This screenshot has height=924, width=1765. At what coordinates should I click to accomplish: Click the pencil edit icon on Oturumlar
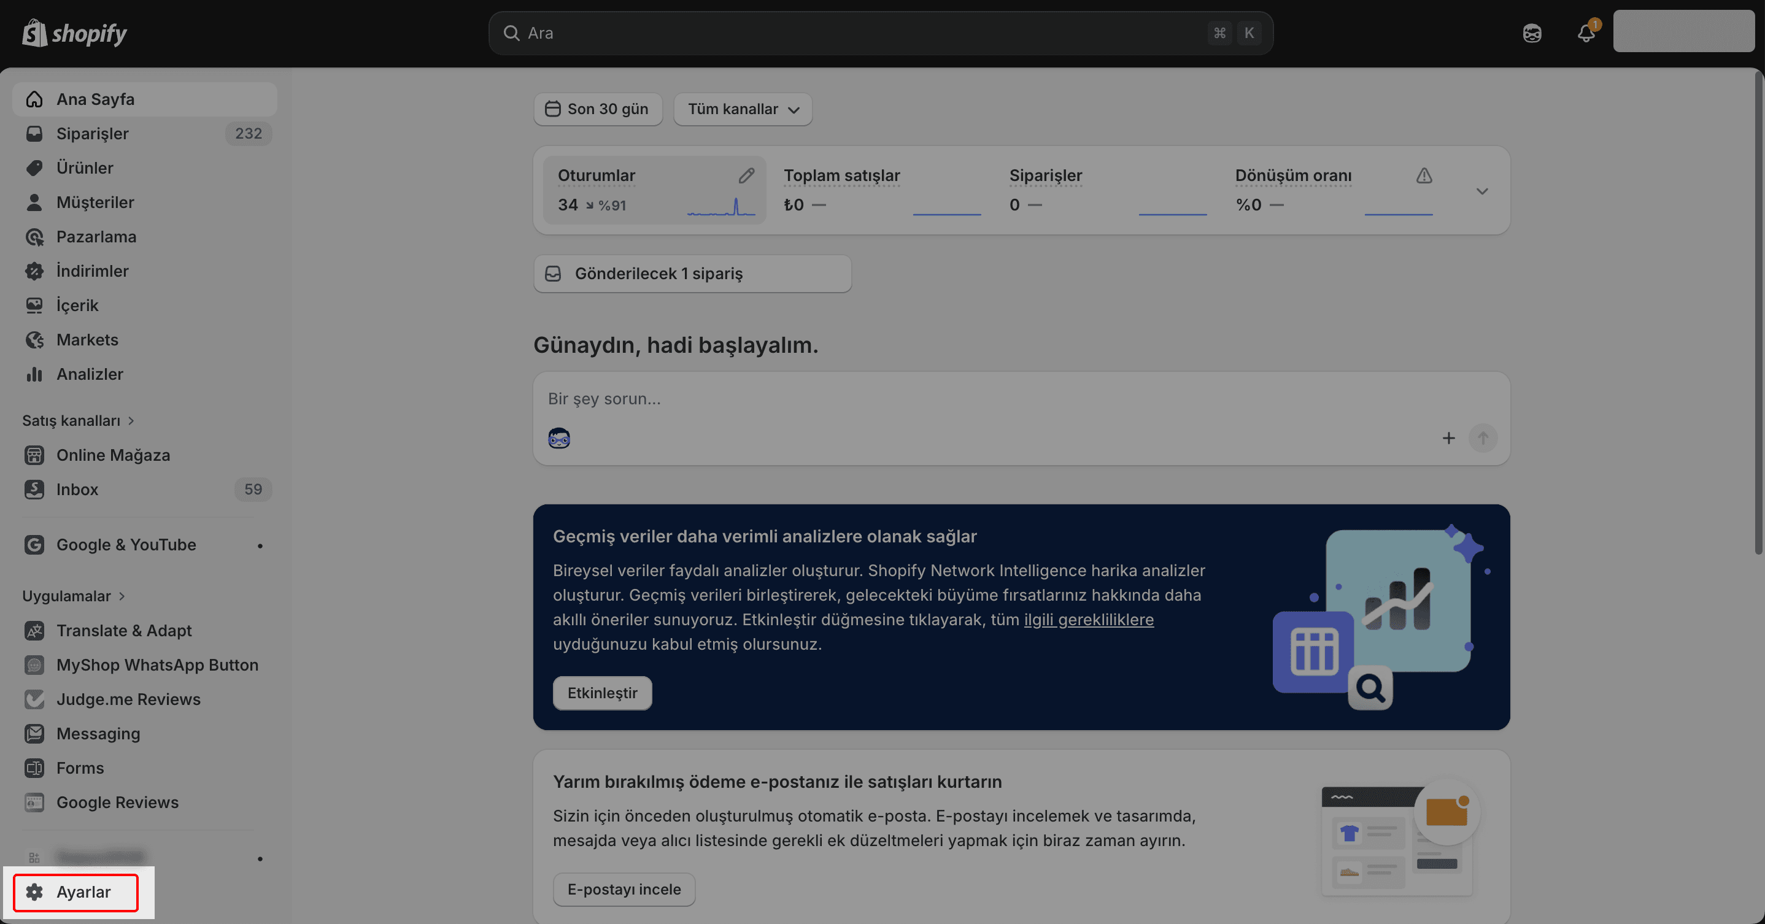tap(746, 175)
